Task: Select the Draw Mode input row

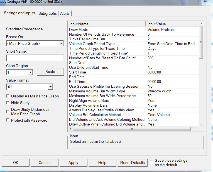Action: (133, 30)
